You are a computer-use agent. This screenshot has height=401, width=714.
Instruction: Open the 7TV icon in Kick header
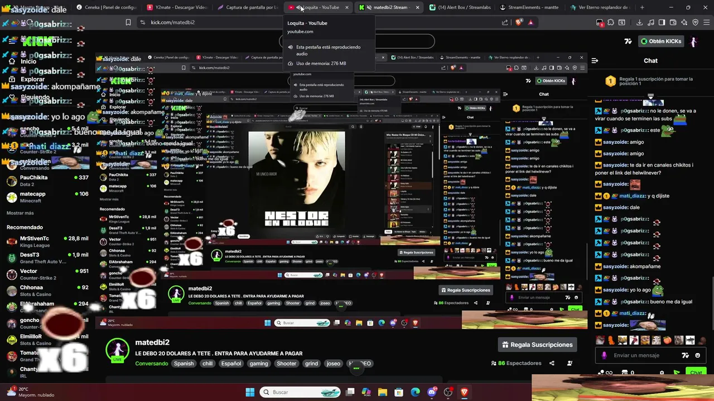point(628,41)
